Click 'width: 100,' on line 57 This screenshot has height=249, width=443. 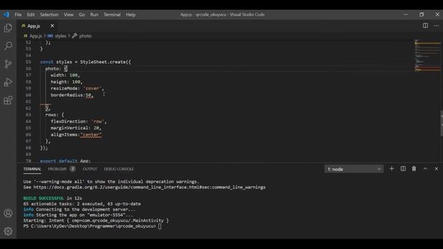65,75
